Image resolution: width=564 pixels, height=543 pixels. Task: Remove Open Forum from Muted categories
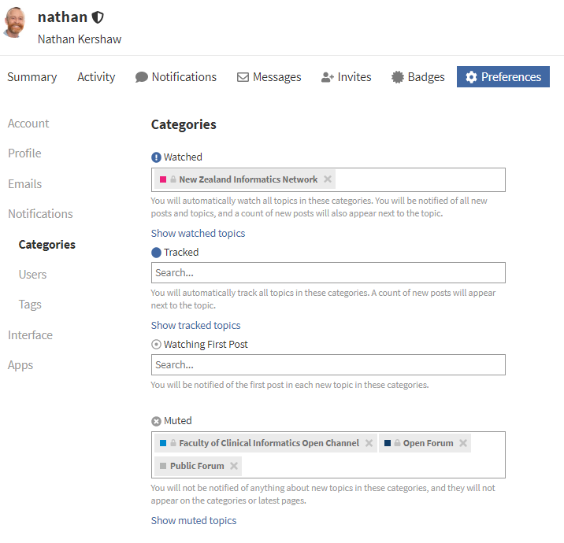click(x=463, y=443)
